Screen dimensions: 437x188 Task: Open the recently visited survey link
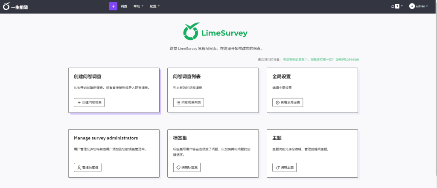tap(321, 59)
